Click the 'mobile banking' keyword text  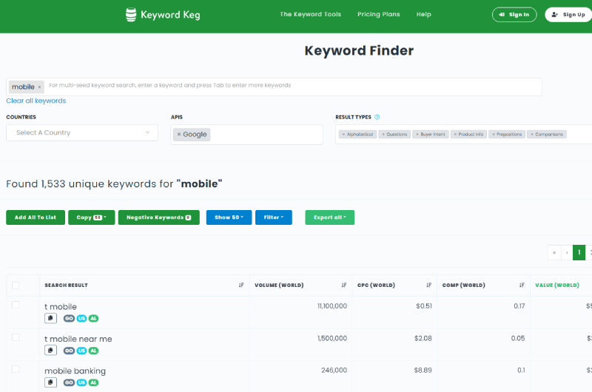[x=75, y=371]
